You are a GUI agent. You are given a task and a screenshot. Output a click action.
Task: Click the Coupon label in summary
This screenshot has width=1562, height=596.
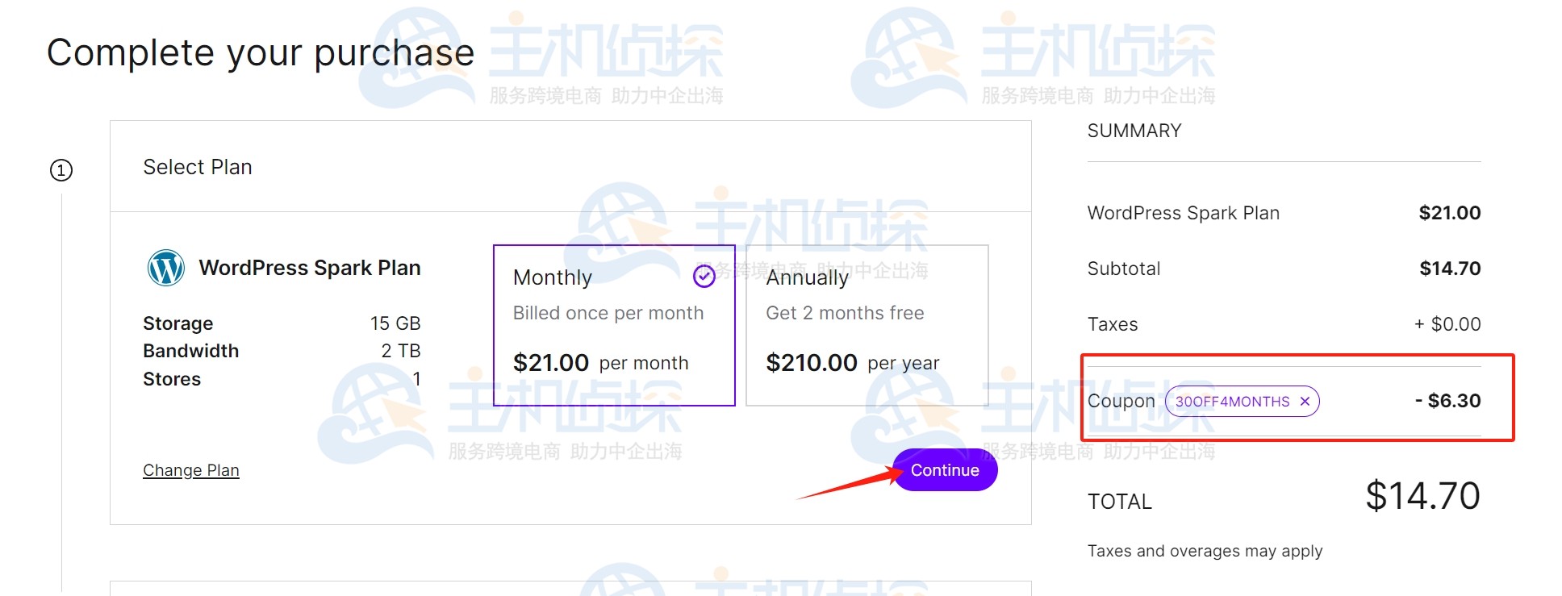(1120, 401)
